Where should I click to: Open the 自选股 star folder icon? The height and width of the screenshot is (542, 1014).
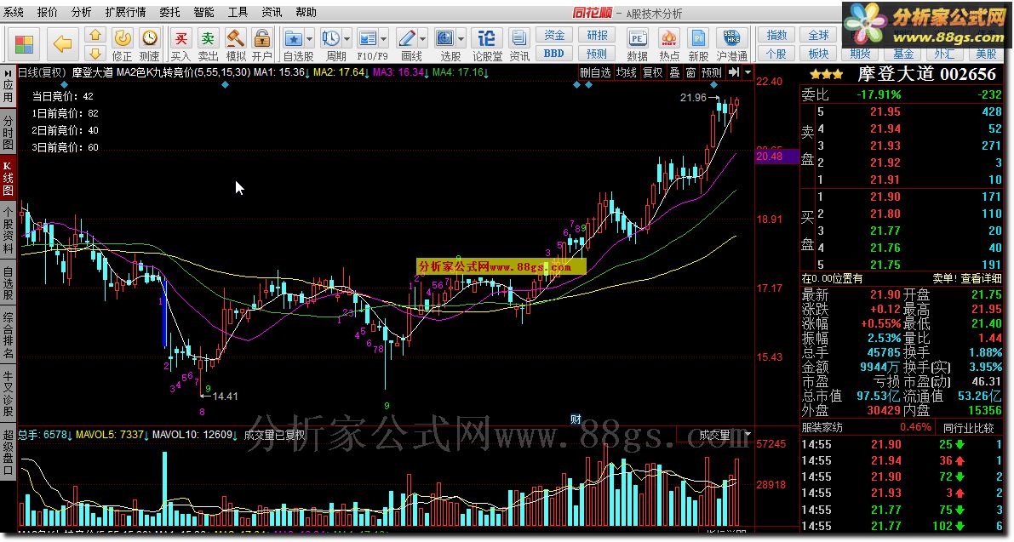(294, 38)
